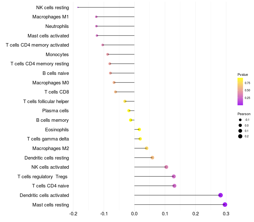Screen dimensions: 254x222
Task: Click the Pearson -0.1 legend circle
Action: (x=240, y=120)
